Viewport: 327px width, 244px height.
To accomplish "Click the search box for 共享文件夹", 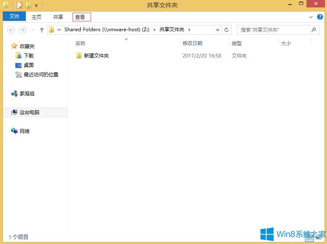I will [x=273, y=30].
